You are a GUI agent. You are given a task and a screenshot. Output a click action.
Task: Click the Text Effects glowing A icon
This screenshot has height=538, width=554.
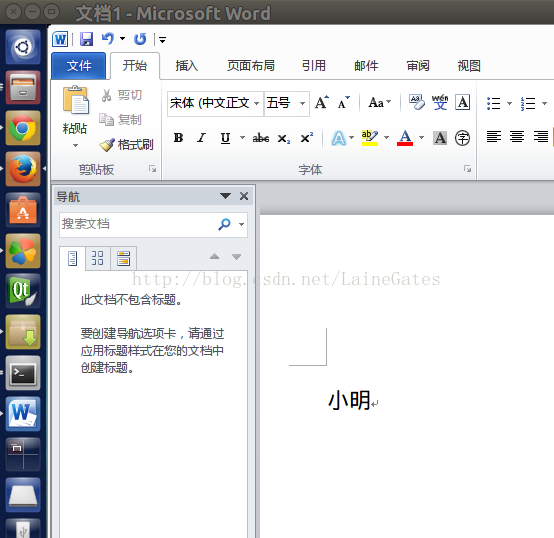(339, 138)
